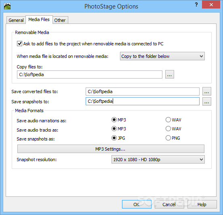
Task: Browse for the snapshots folder
Action: pos(207,101)
